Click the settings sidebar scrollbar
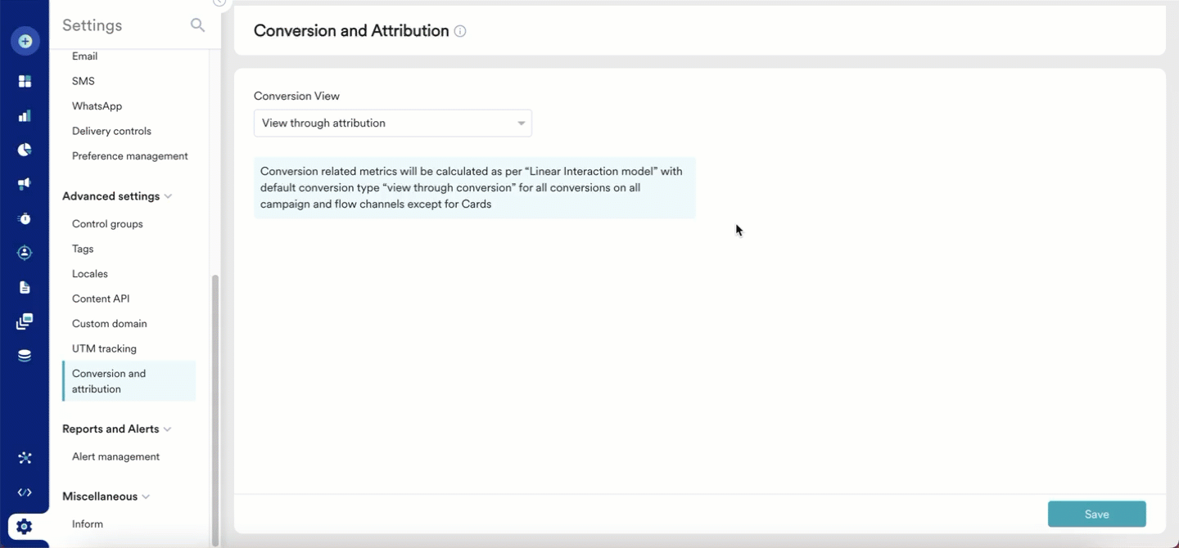The height and width of the screenshot is (548, 1179). pos(215,409)
